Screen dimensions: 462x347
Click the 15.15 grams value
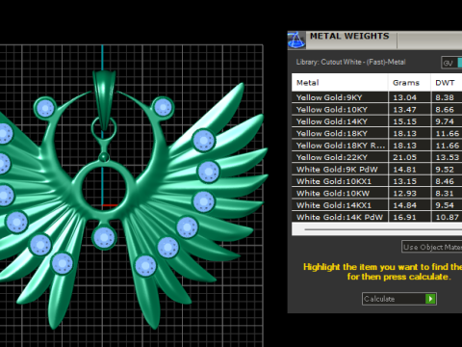[404, 121]
